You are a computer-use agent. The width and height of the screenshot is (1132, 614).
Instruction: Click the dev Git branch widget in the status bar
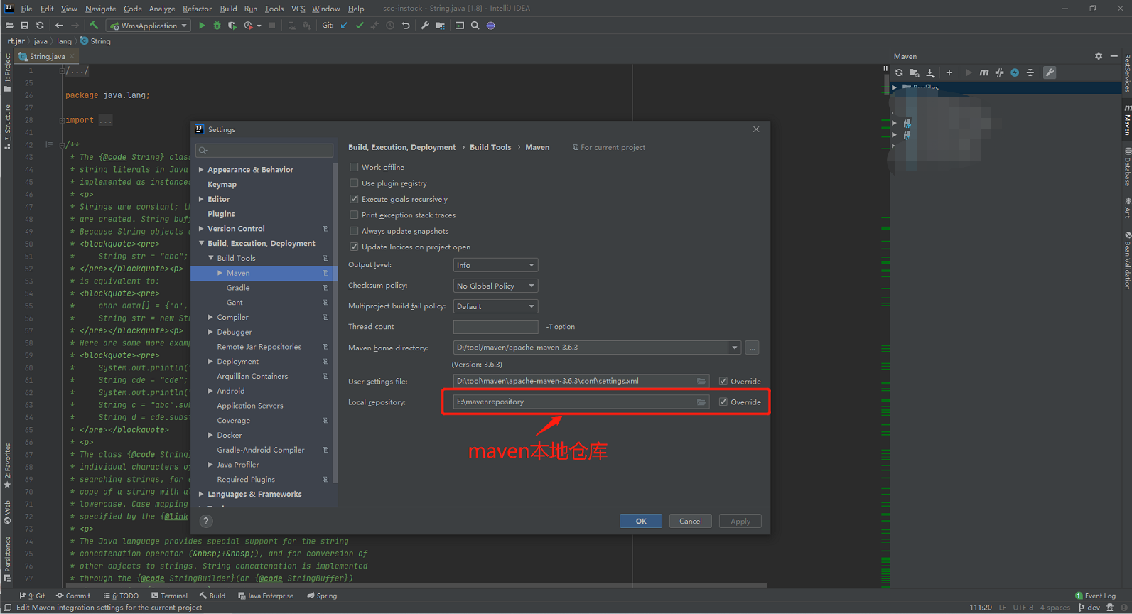1089,608
